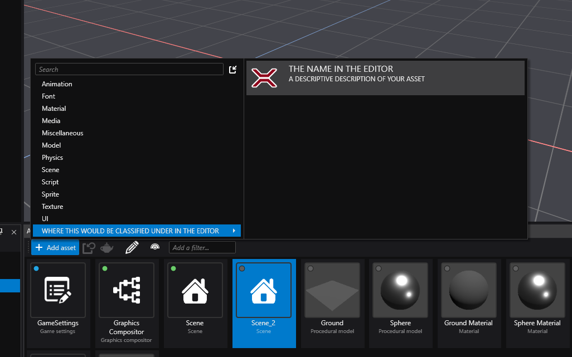Click the pencil edit icon in asset toolbar
The width and height of the screenshot is (572, 357).
pyautogui.click(x=132, y=247)
